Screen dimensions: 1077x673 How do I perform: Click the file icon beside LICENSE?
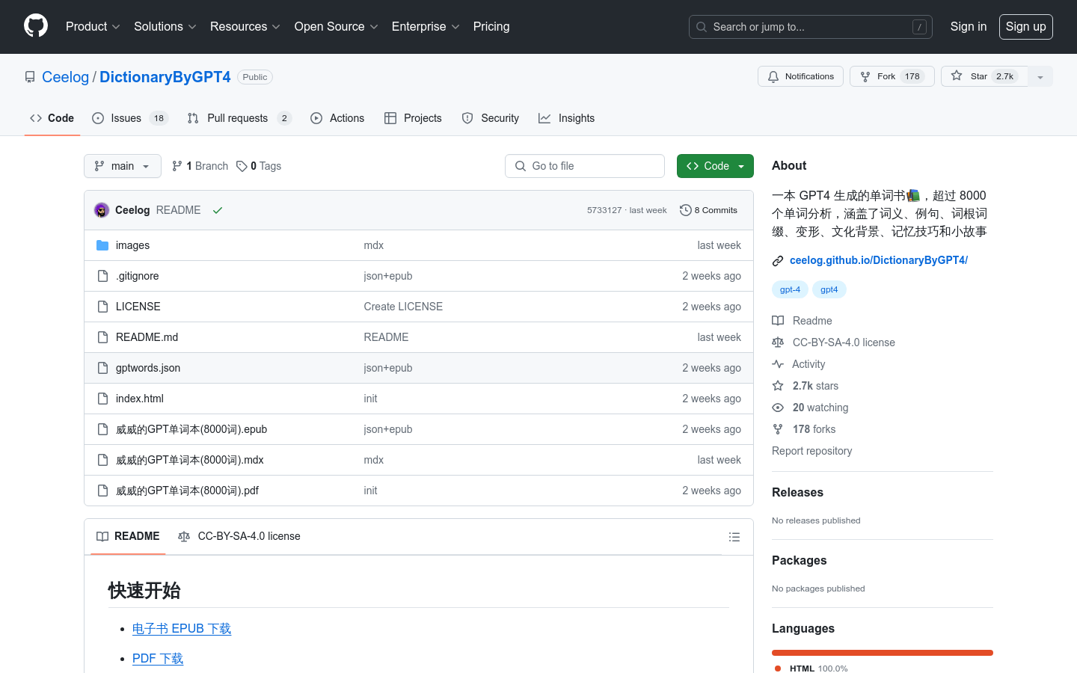[102, 307]
